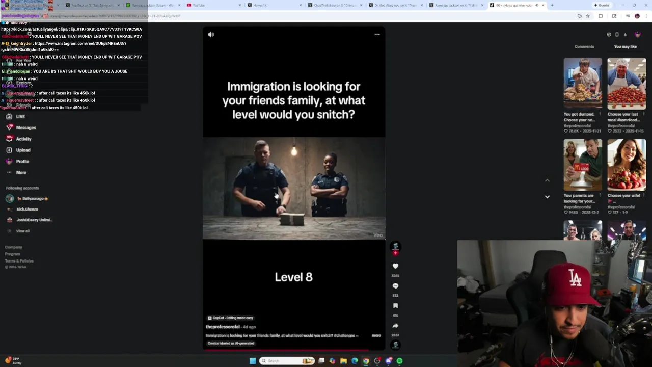652x367 pixels.
Task: Open Upload in the TikTok sidebar
Action: [x=23, y=150]
